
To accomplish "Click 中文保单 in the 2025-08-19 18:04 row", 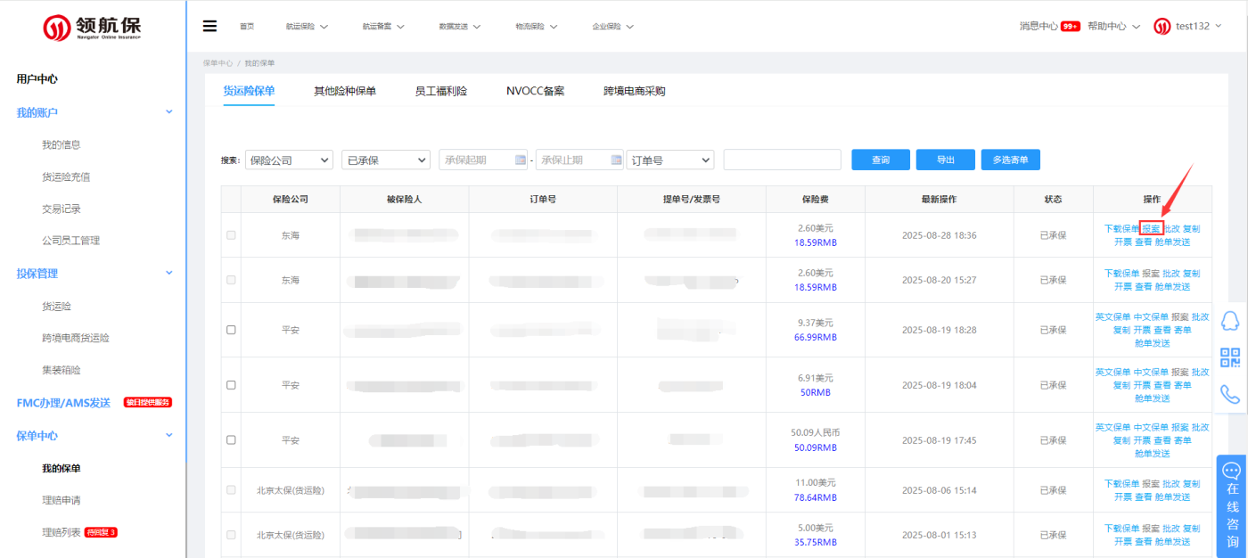I will click(1151, 373).
